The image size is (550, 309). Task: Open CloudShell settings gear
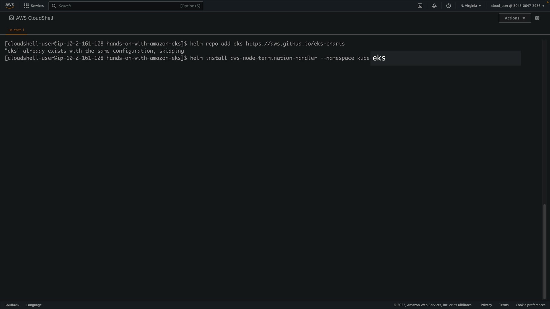(537, 18)
